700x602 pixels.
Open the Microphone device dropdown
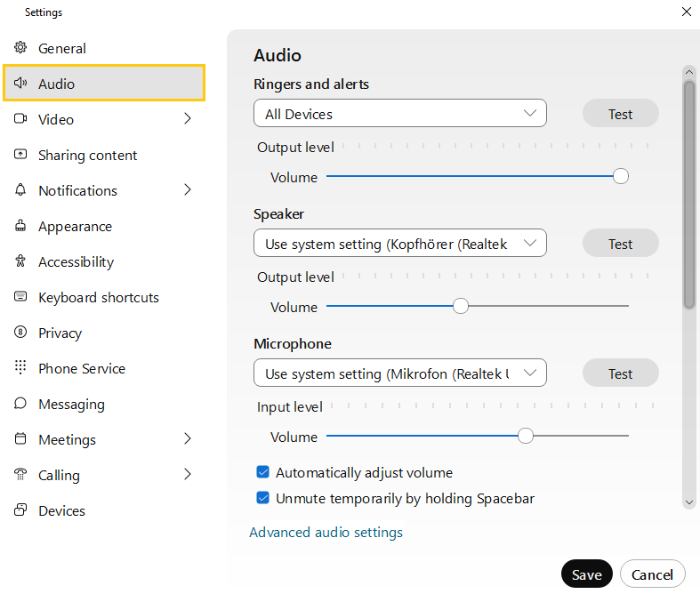(x=399, y=373)
